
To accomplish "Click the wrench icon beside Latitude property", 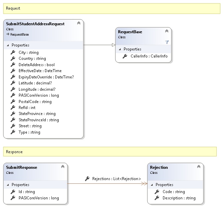I will pos(13,83).
